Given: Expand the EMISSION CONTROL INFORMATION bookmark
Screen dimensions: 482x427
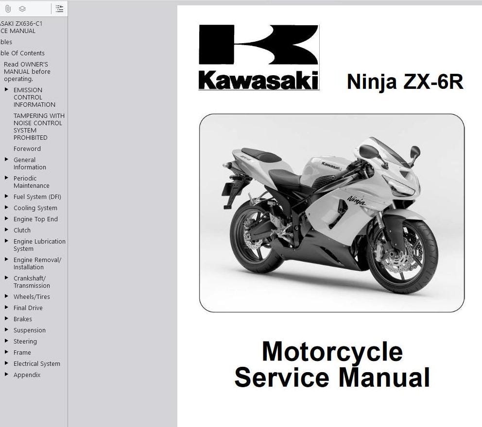Looking at the screenshot, I should [6, 90].
